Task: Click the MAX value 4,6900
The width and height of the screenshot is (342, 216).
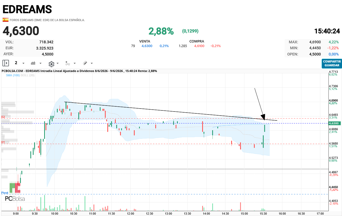Action: pyautogui.click(x=315, y=42)
